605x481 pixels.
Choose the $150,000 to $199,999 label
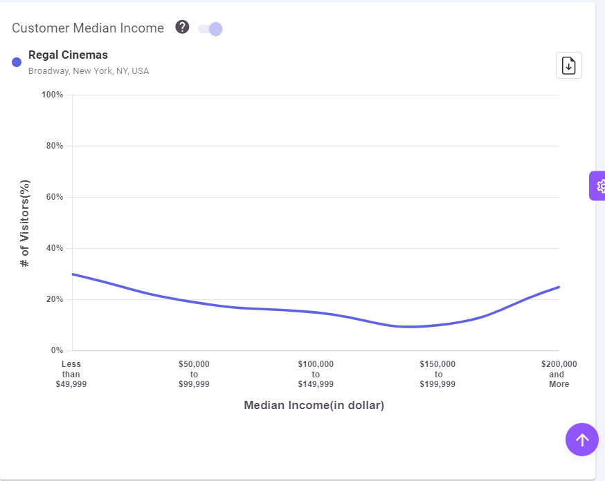[437, 374]
